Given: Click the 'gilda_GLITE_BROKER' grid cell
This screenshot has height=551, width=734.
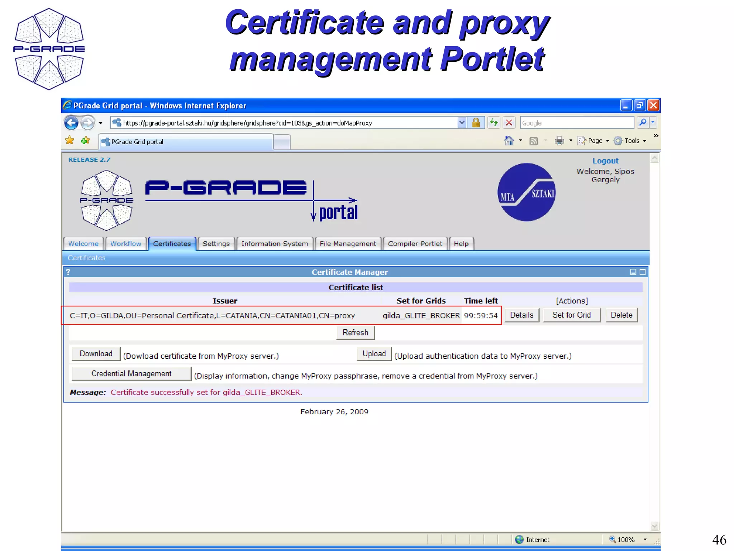Looking at the screenshot, I should pyautogui.click(x=421, y=316).
